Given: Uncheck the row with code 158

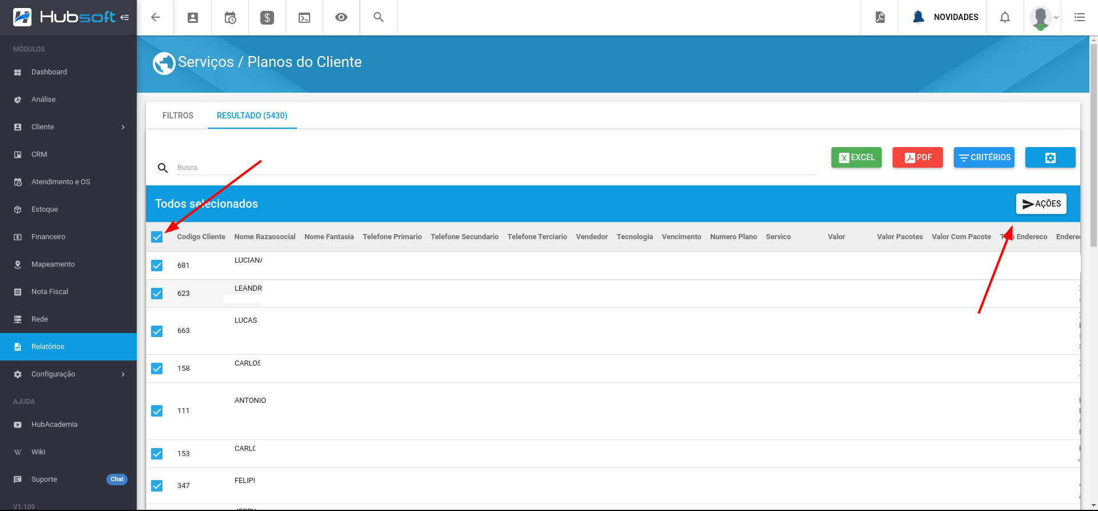Looking at the screenshot, I should tap(157, 369).
